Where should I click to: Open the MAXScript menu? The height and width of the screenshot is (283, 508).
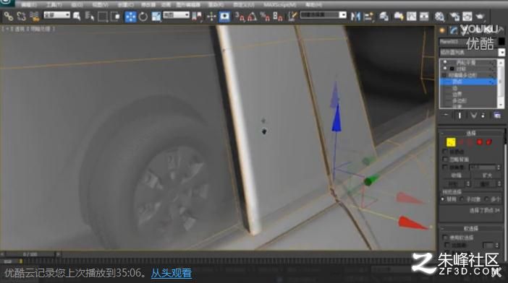coord(279,5)
